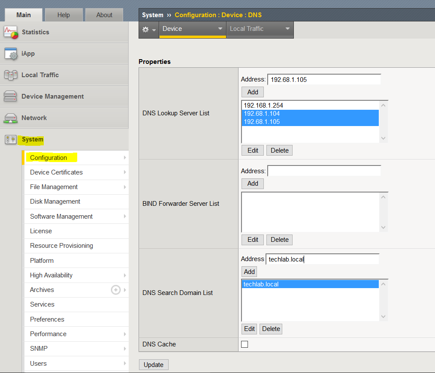Screen dimensions: 435x373
Task: Toggle the DNS Cache checkbox
Action: [x=245, y=344]
